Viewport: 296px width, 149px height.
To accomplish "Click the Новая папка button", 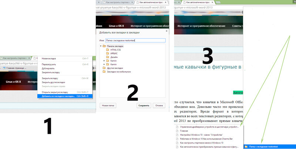I will pos(108,105).
